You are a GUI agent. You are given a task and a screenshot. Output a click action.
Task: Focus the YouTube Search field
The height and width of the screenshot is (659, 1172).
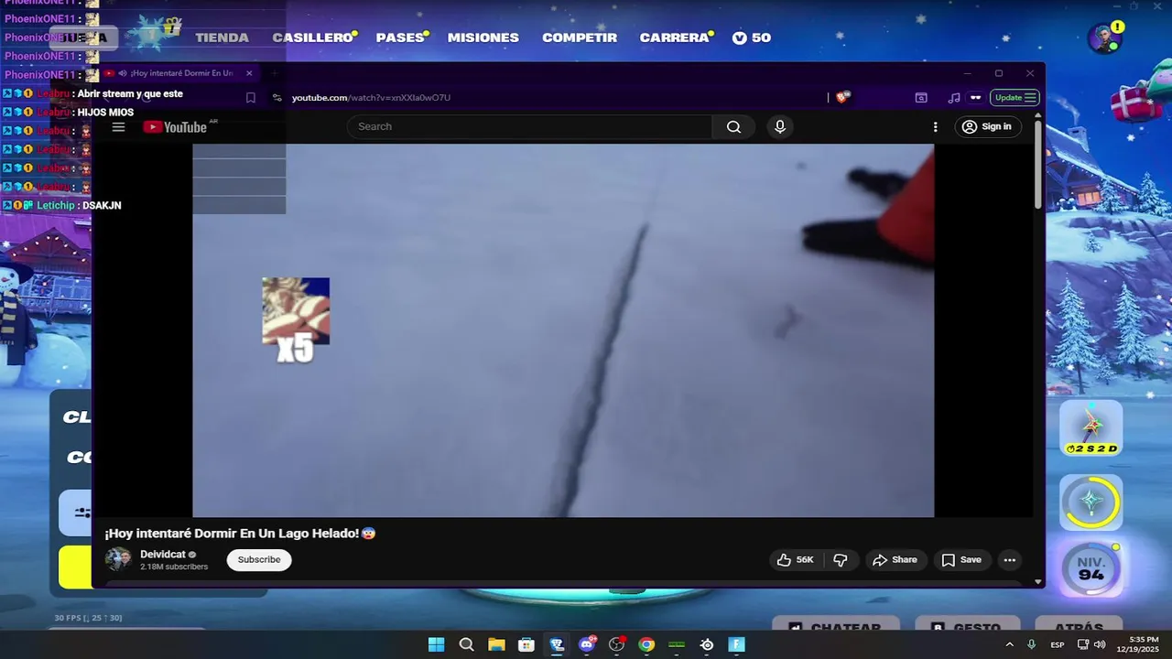pyautogui.click(x=529, y=127)
